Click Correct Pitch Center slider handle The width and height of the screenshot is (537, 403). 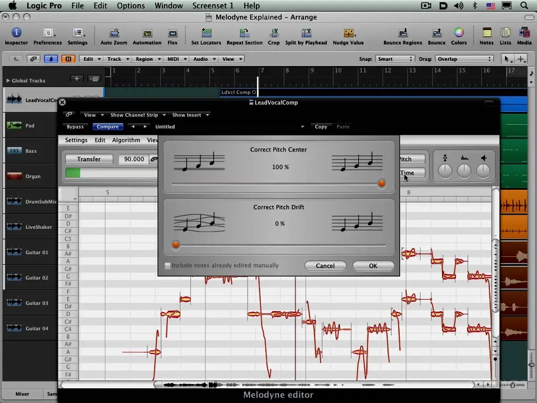pyautogui.click(x=382, y=183)
